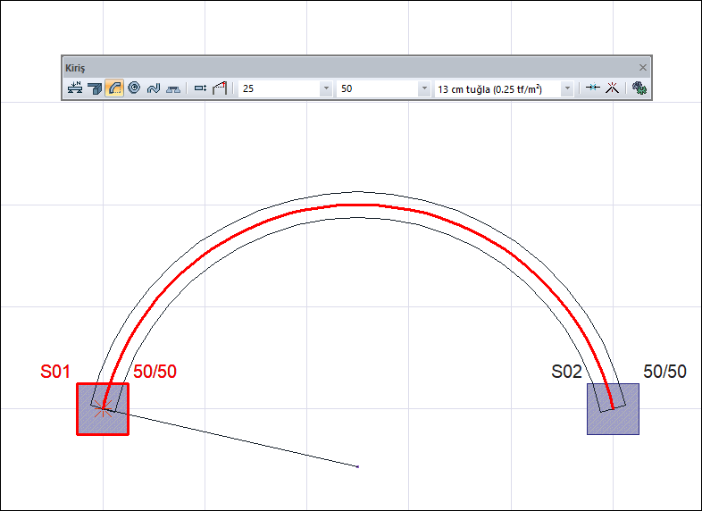Expand the beam height 50 dropdown
This screenshot has width=702, height=511.
pos(423,88)
